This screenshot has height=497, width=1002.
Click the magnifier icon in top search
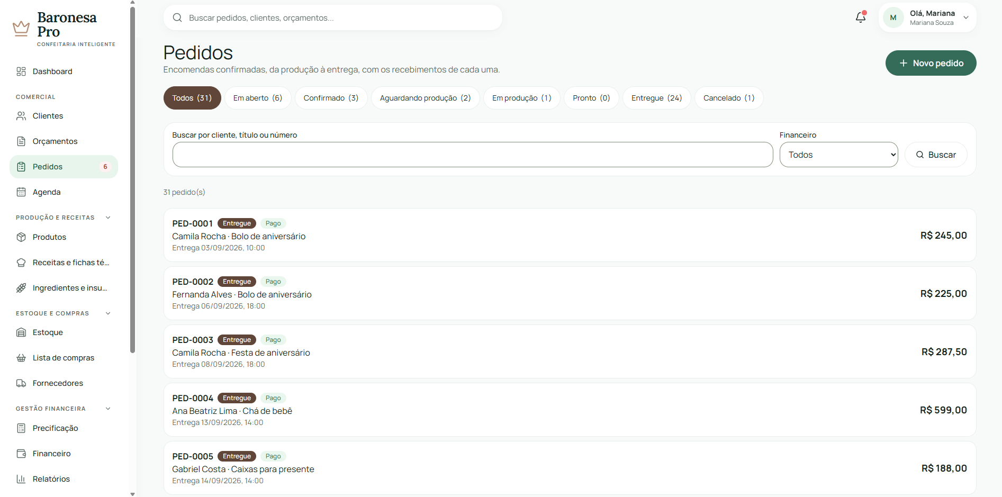[x=177, y=17]
